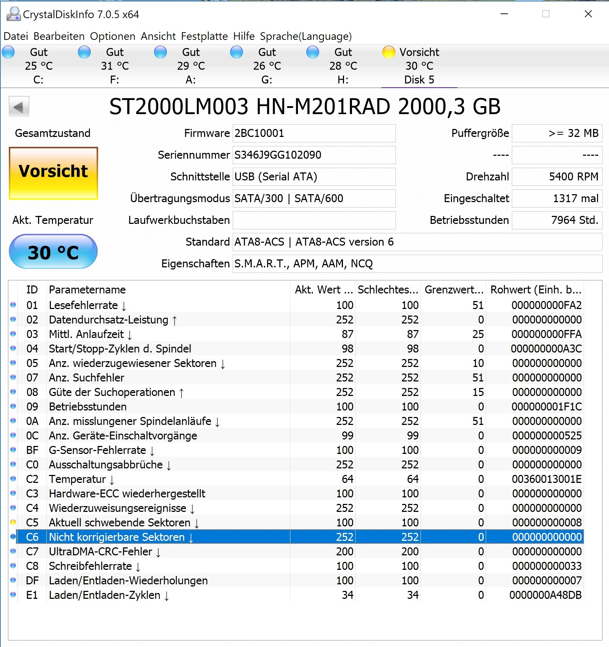Click status dot of UltraDMA-CRC-Fehler row
609x647 pixels.
click(x=13, y=551)
